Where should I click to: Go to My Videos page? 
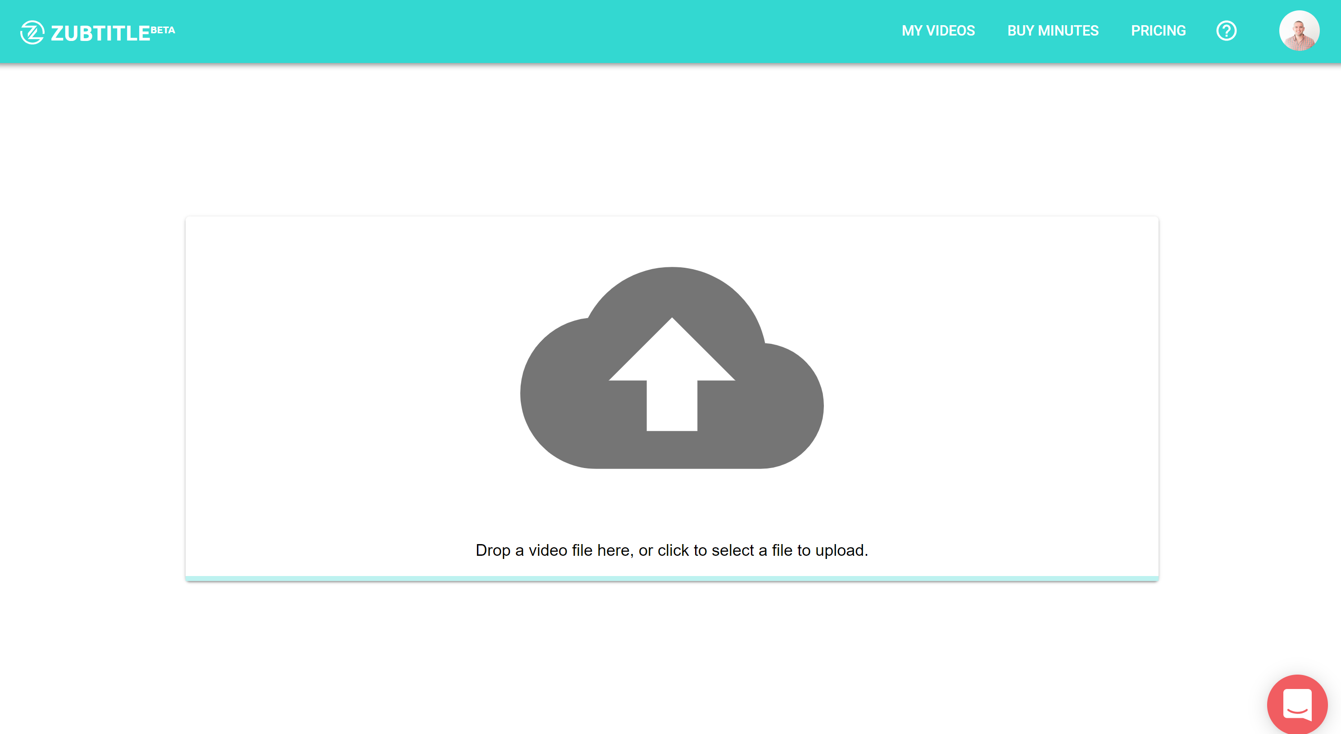pos(938,31)
